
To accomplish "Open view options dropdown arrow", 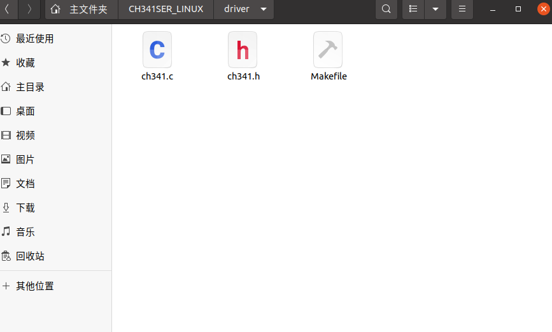I will point(435,9).
